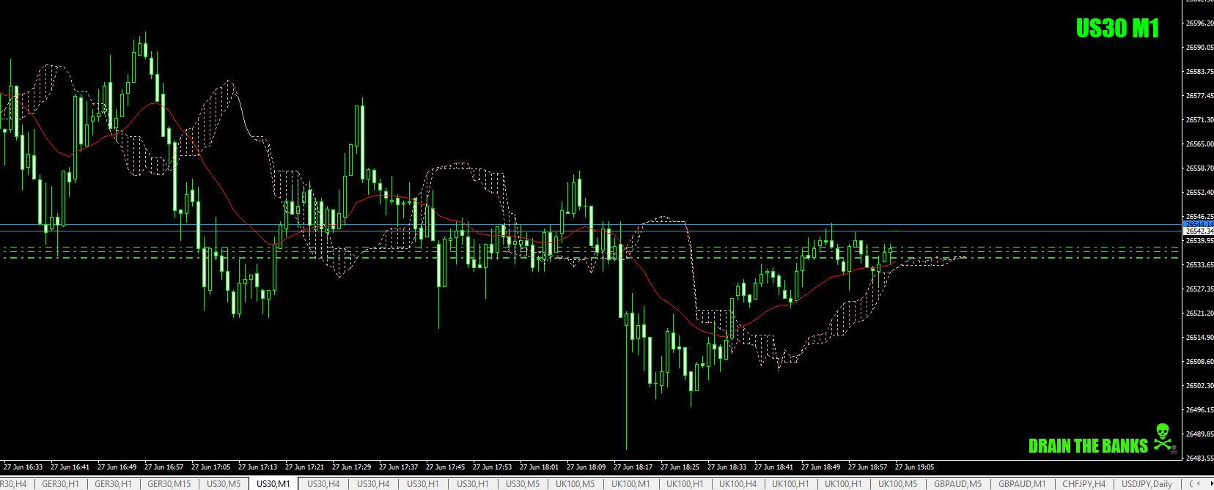The image size is (1214, 490).
Task: Click the blue 26544 price line label
Action: coord(1199,224)
